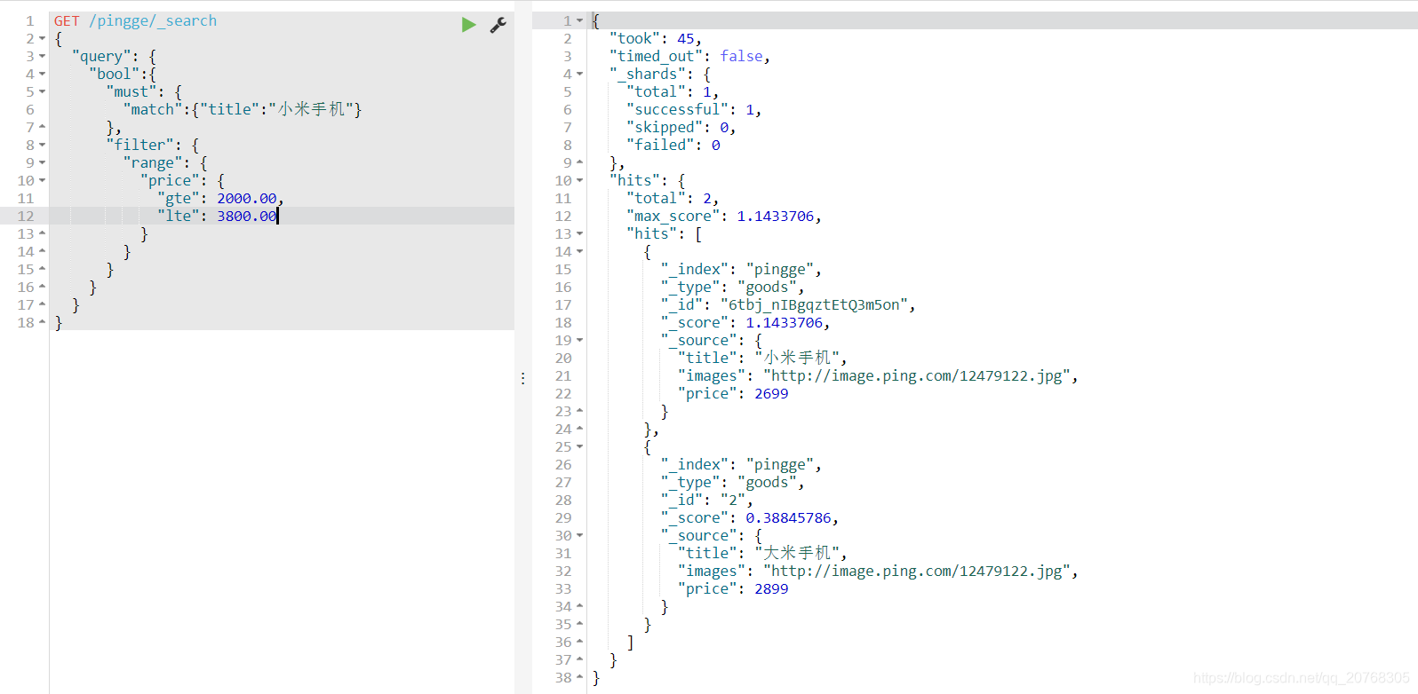Screen dimensions: 1418x694
Task: Click the "gte" value 2000.00
Action: (247, 199)
